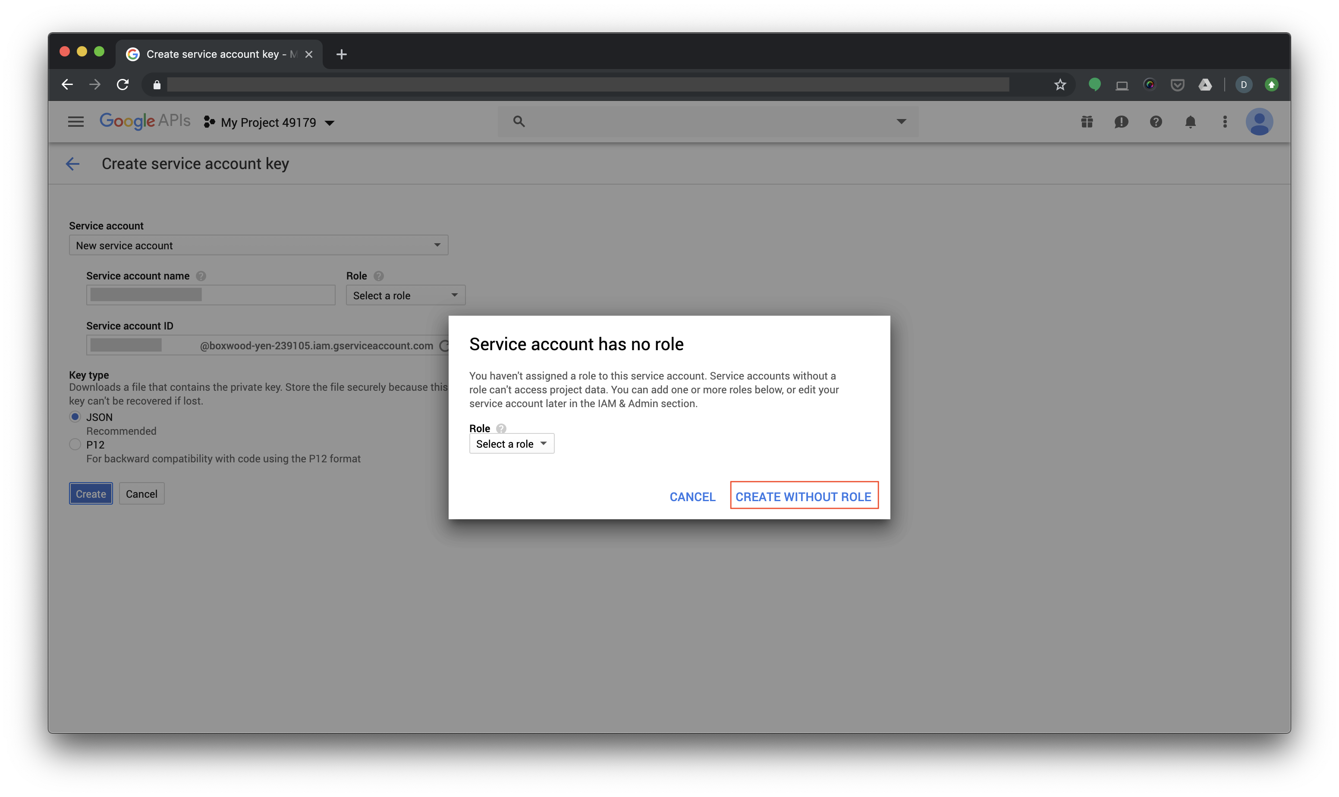Select the JSON key type

[75, 417]
